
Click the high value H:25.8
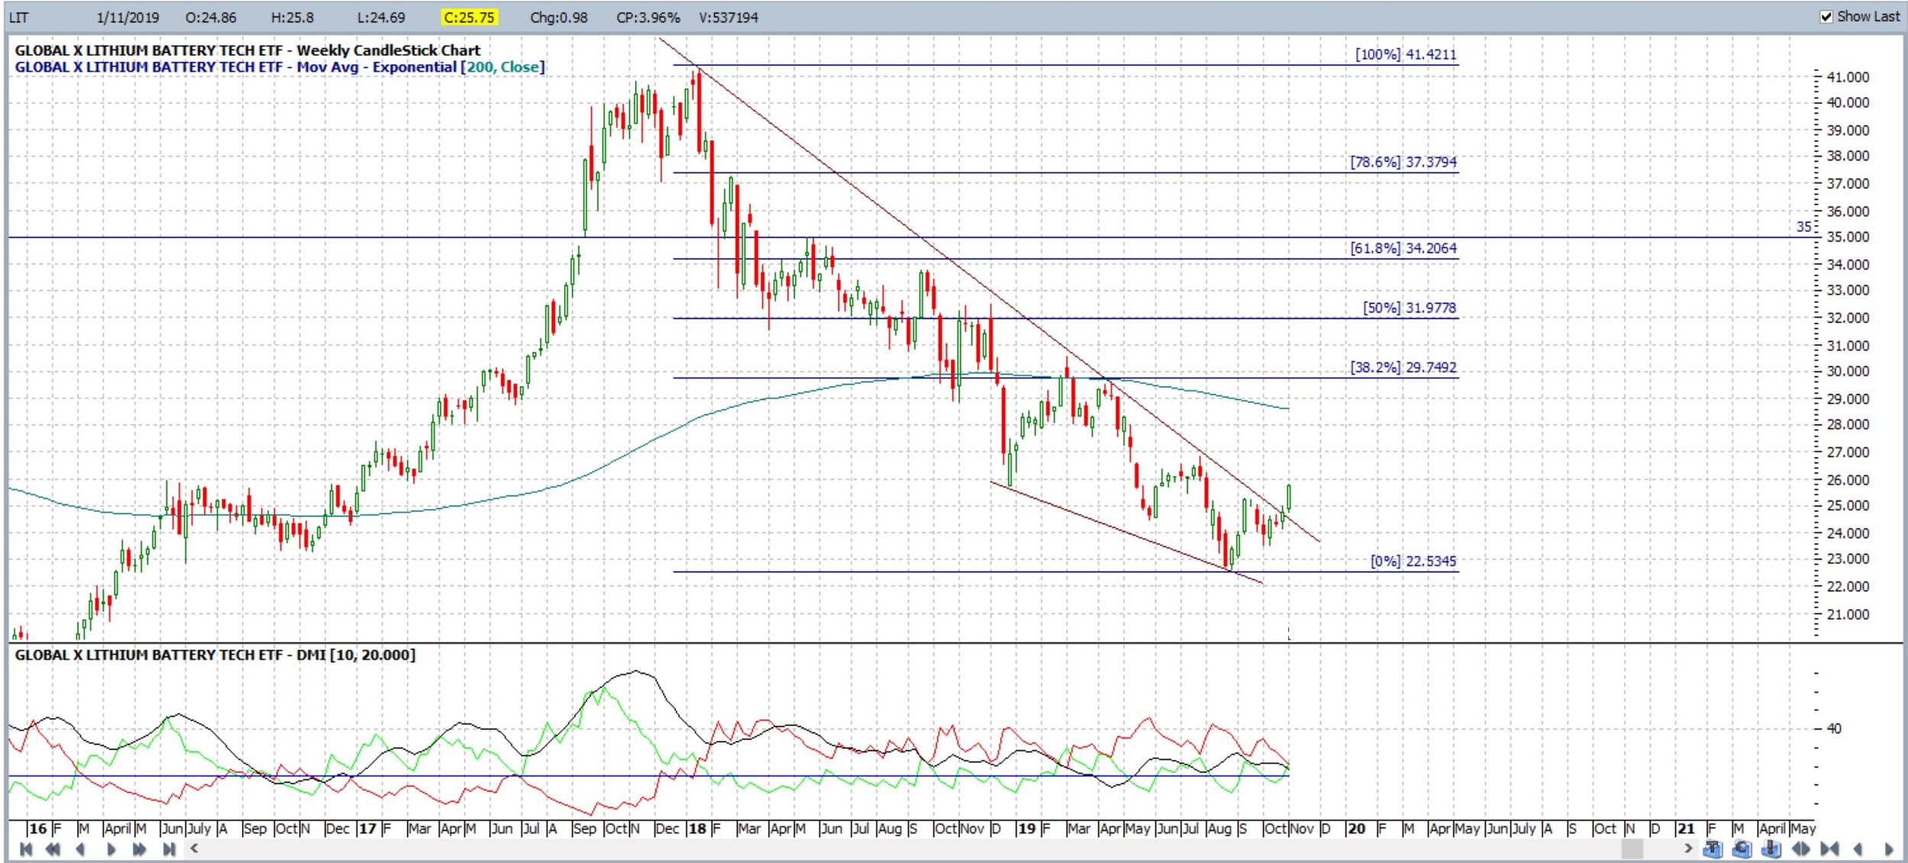(x=292, y=17)
